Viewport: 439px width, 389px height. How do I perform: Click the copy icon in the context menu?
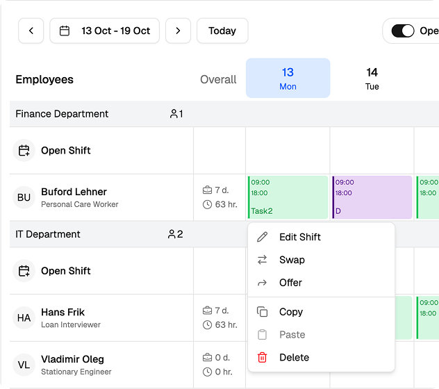tap(262, 312)
